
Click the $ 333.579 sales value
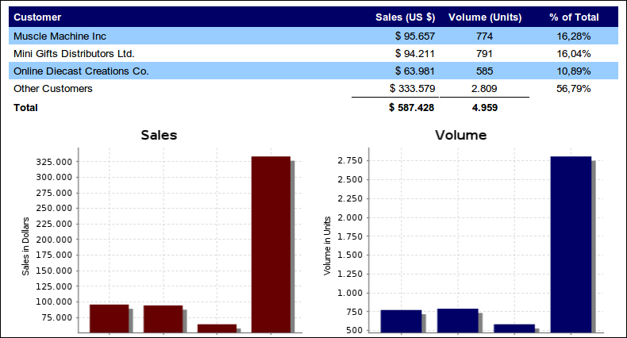point(412,89)
